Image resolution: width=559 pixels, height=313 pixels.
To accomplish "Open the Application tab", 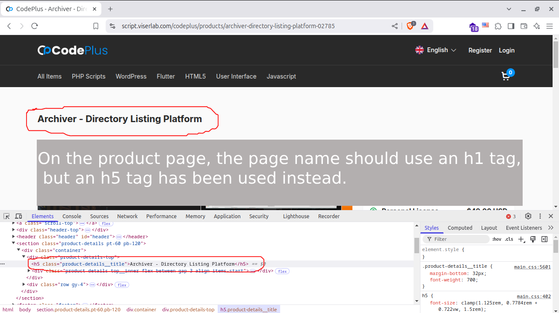I will tap(227, 216).
